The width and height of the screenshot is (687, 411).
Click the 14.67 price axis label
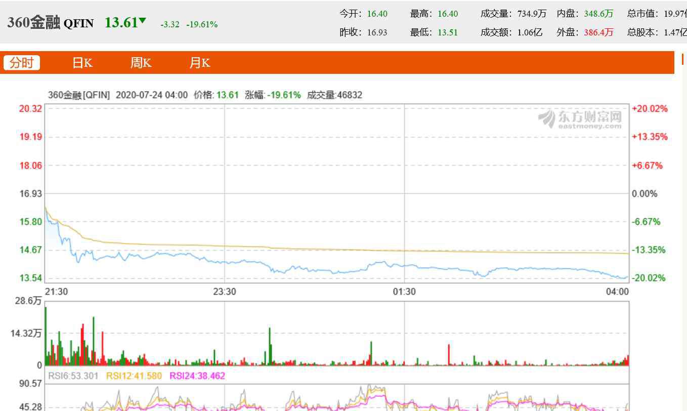[x=30, y=250]
